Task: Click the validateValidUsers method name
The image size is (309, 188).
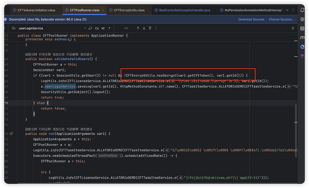Action: pyautogui.click(x=72, y=59)
